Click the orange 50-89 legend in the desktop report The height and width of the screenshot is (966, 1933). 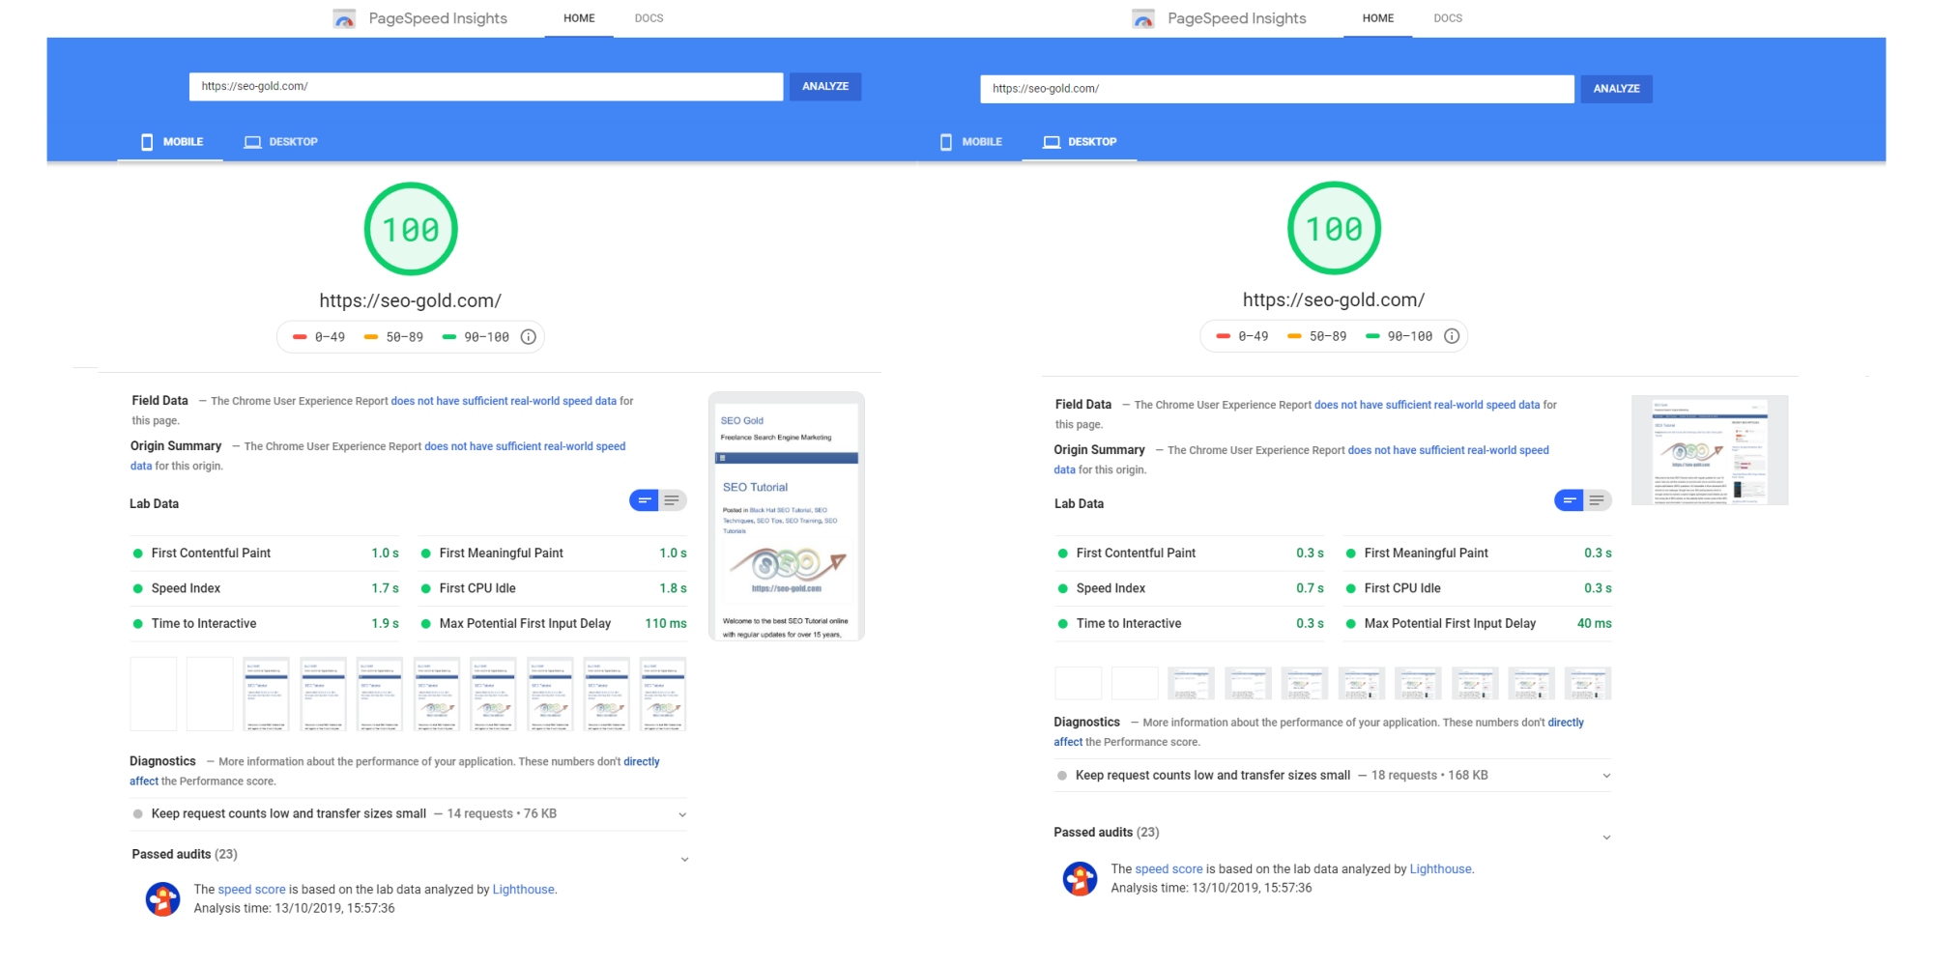point(1317,336)
